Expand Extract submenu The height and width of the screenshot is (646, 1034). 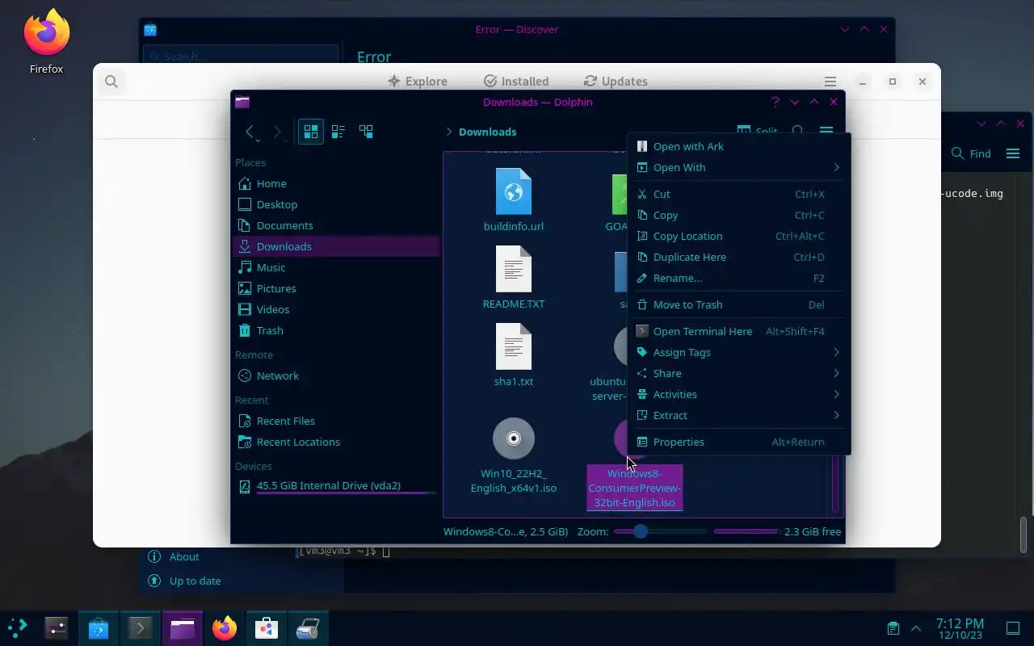click(x=739, y=415)
